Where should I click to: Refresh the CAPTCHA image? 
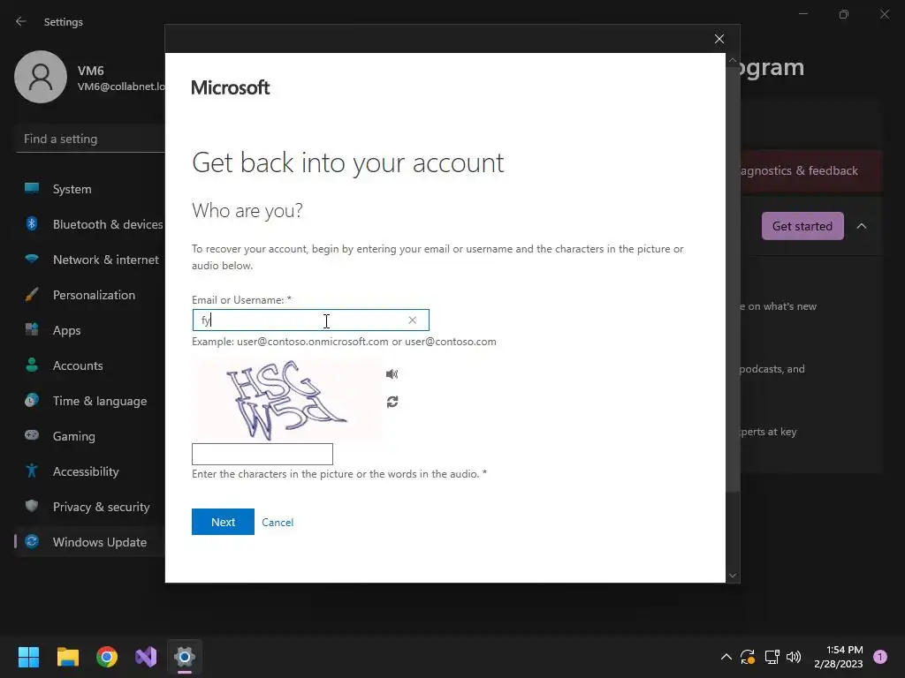point(392,402)
